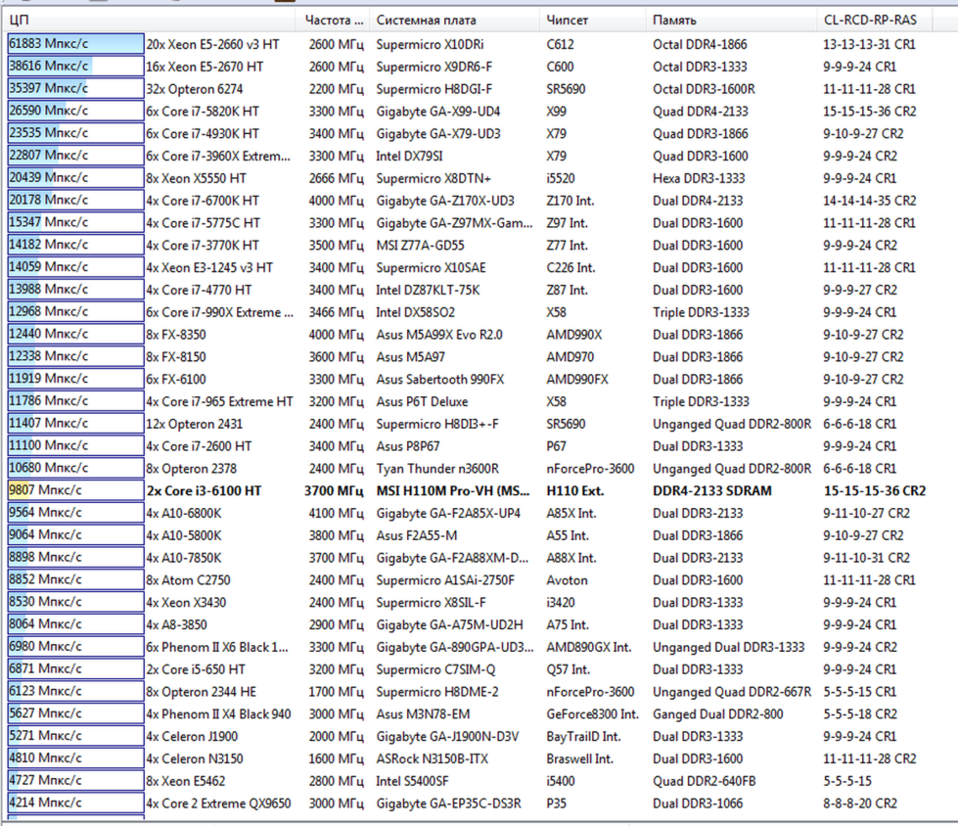Click 6x Core i7-4930K HT
The width and height of the screenshot is (958, 826).
(x=203, y=134)
